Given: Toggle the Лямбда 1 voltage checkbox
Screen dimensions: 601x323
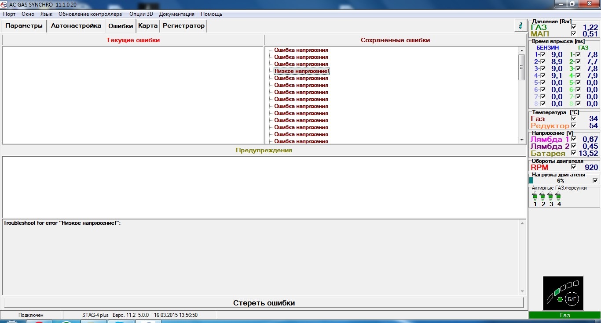Looking at the screenshot, I should 573,140.
